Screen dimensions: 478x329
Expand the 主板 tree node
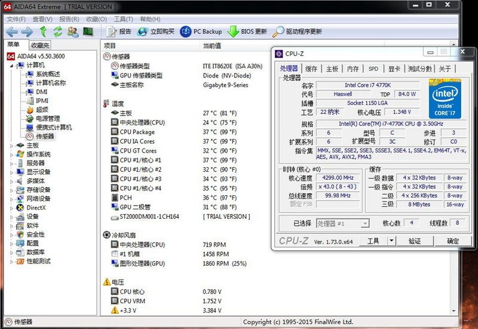pyautogui.click(x=11, y=146)
